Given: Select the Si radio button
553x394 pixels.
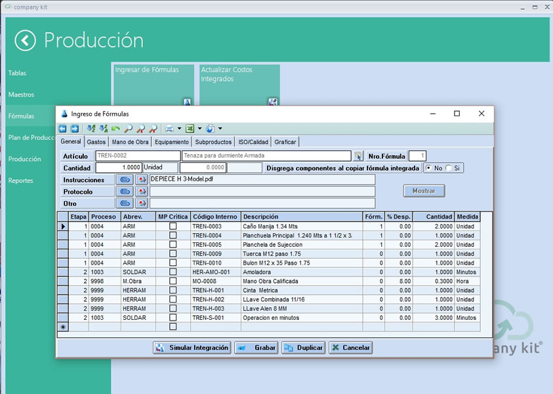Looking at the screenshot, I should [448, 168].
